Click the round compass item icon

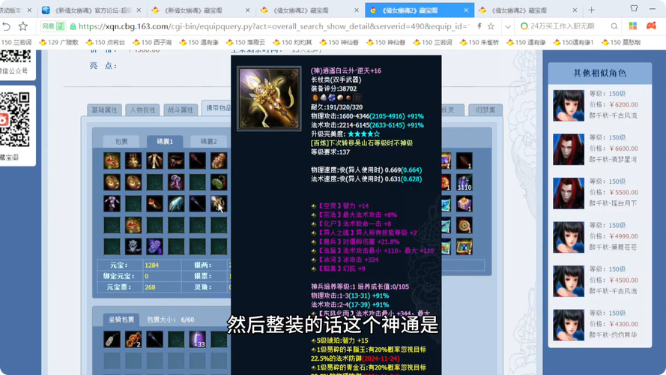pos(464,225)
